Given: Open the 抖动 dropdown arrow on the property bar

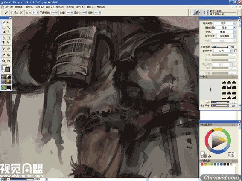Looking at the screenshot, I should pos(100,13).
